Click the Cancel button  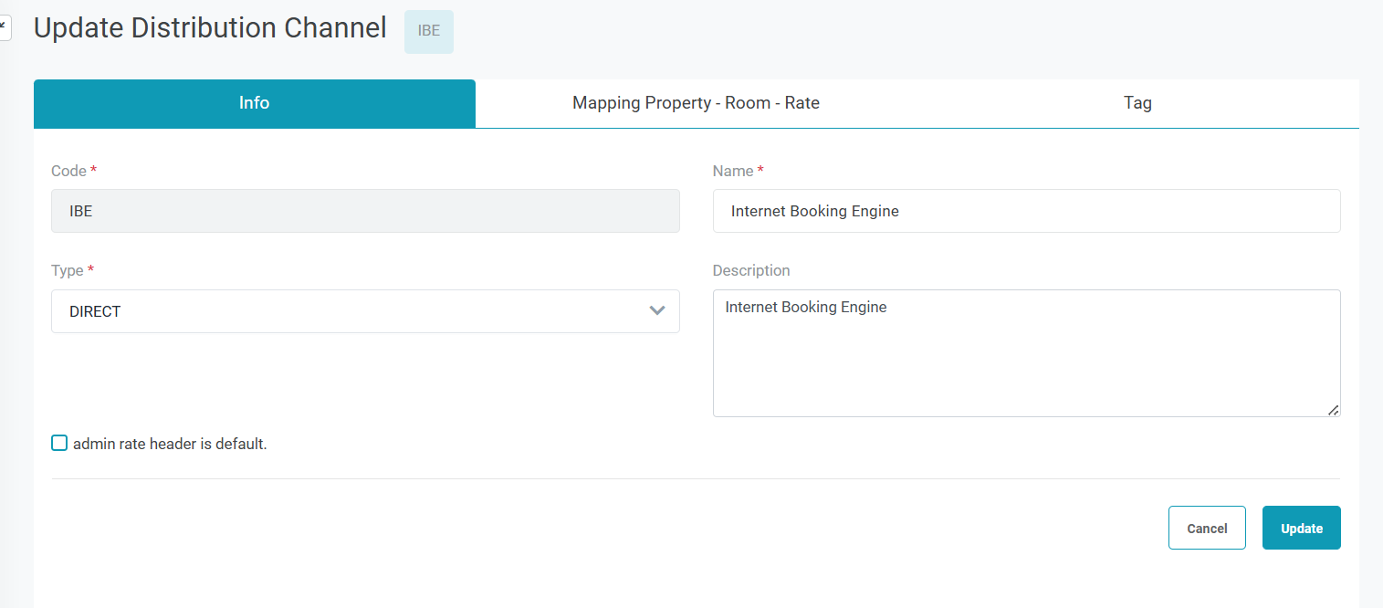tap(1206, 528)
